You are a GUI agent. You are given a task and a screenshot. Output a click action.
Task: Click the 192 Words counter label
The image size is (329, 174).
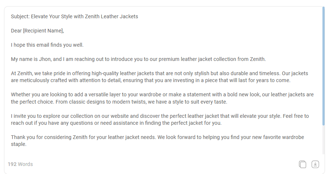[20, 164]
